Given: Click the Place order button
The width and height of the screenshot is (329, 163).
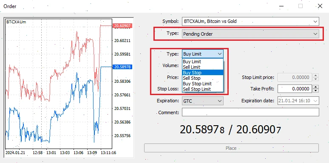Looking at the screenshot, I should (x=231, y=148).
